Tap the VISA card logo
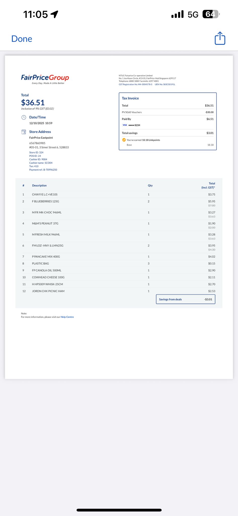The image size is (238, 516). (125, 125)
